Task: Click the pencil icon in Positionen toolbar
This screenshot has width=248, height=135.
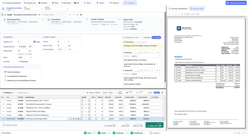Action: click(84, 93)
